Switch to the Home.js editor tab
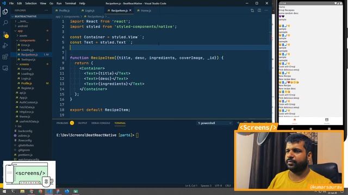The width and height of the screenshot is (348, 195). [x=145, y=10]
